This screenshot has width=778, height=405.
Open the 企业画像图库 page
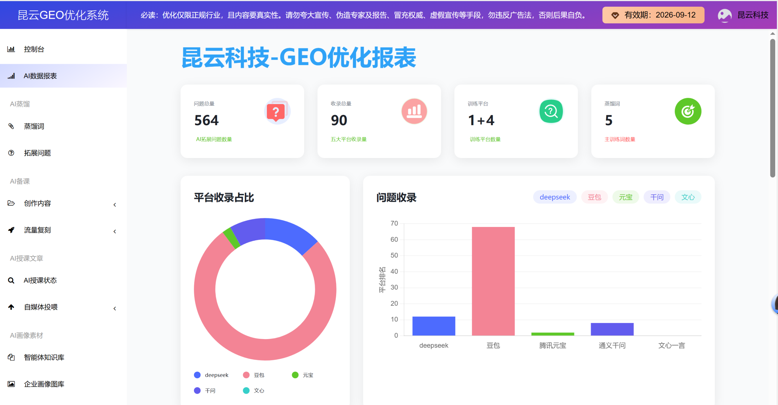(44, 384)
